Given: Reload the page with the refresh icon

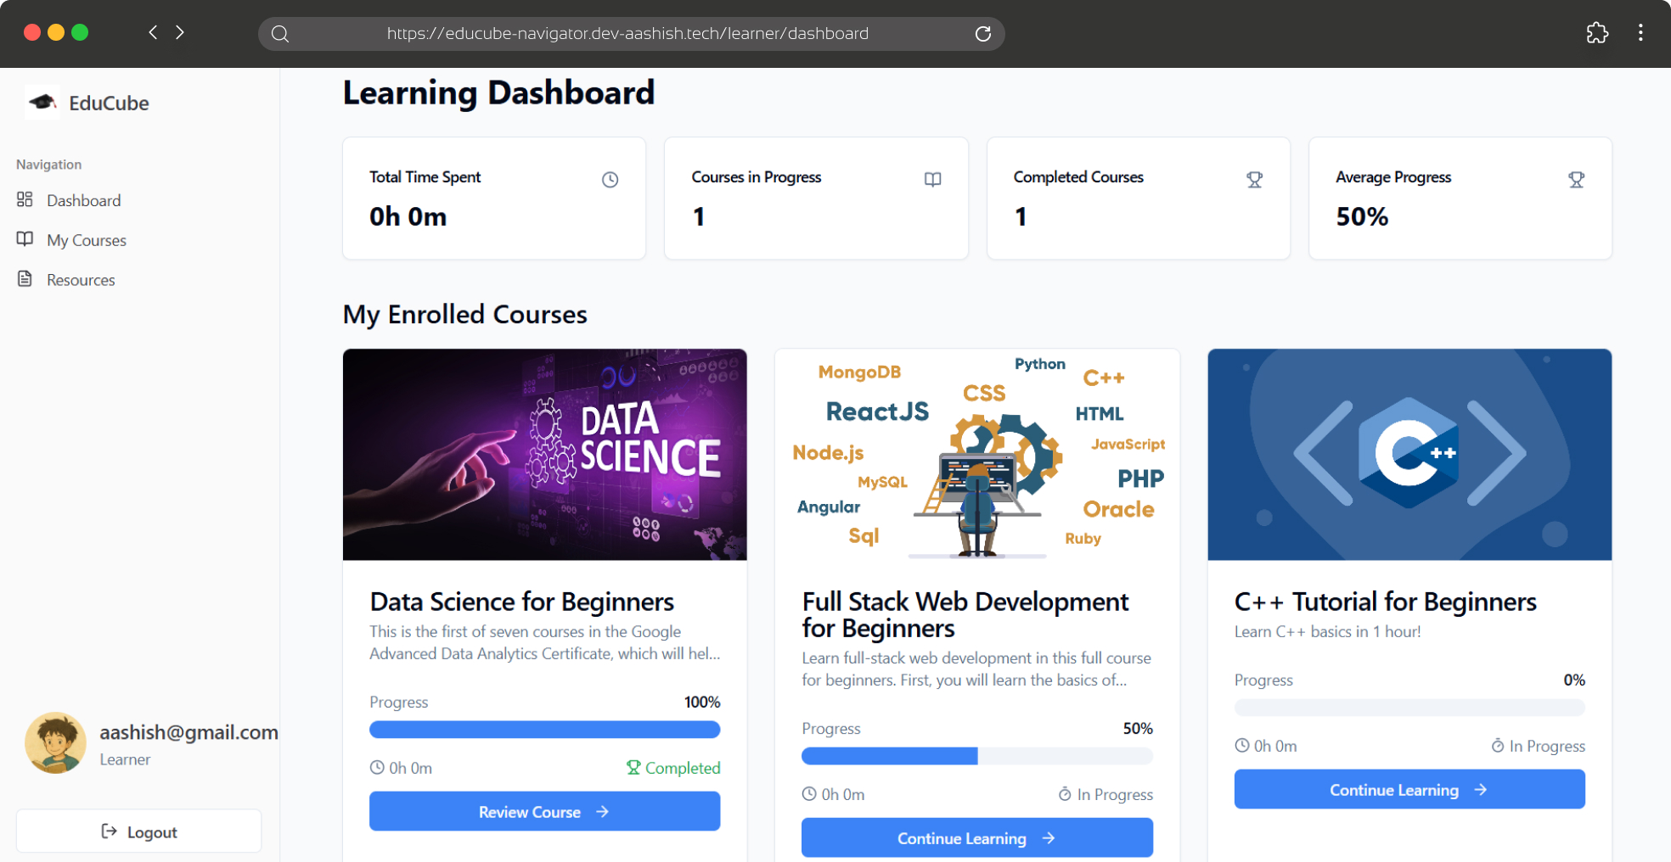Looking at the screenshot, I should pyautogui.click(x=983, y=33).
